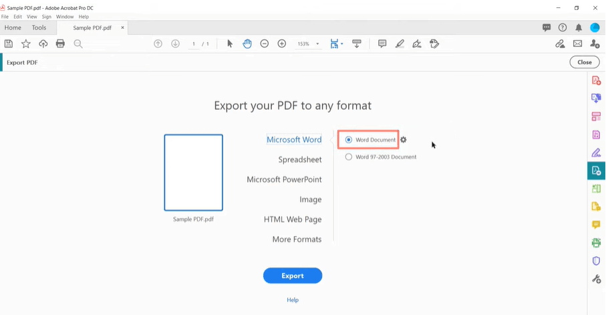
Task: Open Combine Files tool in sidebar
Action: [x=596, y=98]
